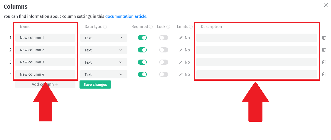Focus Description field of New column 2
Image resolution: width=331 pixels, height=140 pixels.
click(257, 50)
